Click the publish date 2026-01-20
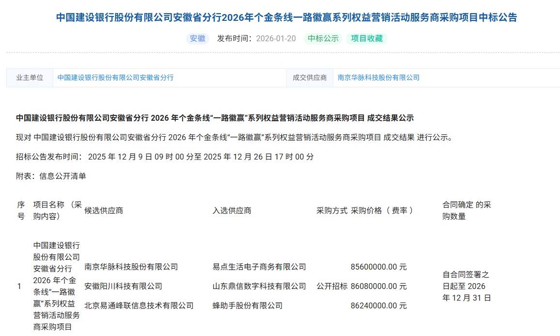This screenshot has width=560, height=336. coord(276,39)
